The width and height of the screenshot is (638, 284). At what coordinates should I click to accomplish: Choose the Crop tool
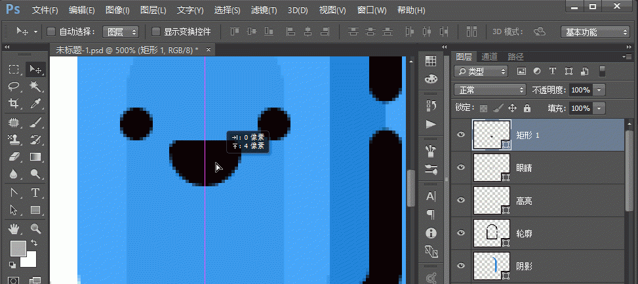[13, 104]
